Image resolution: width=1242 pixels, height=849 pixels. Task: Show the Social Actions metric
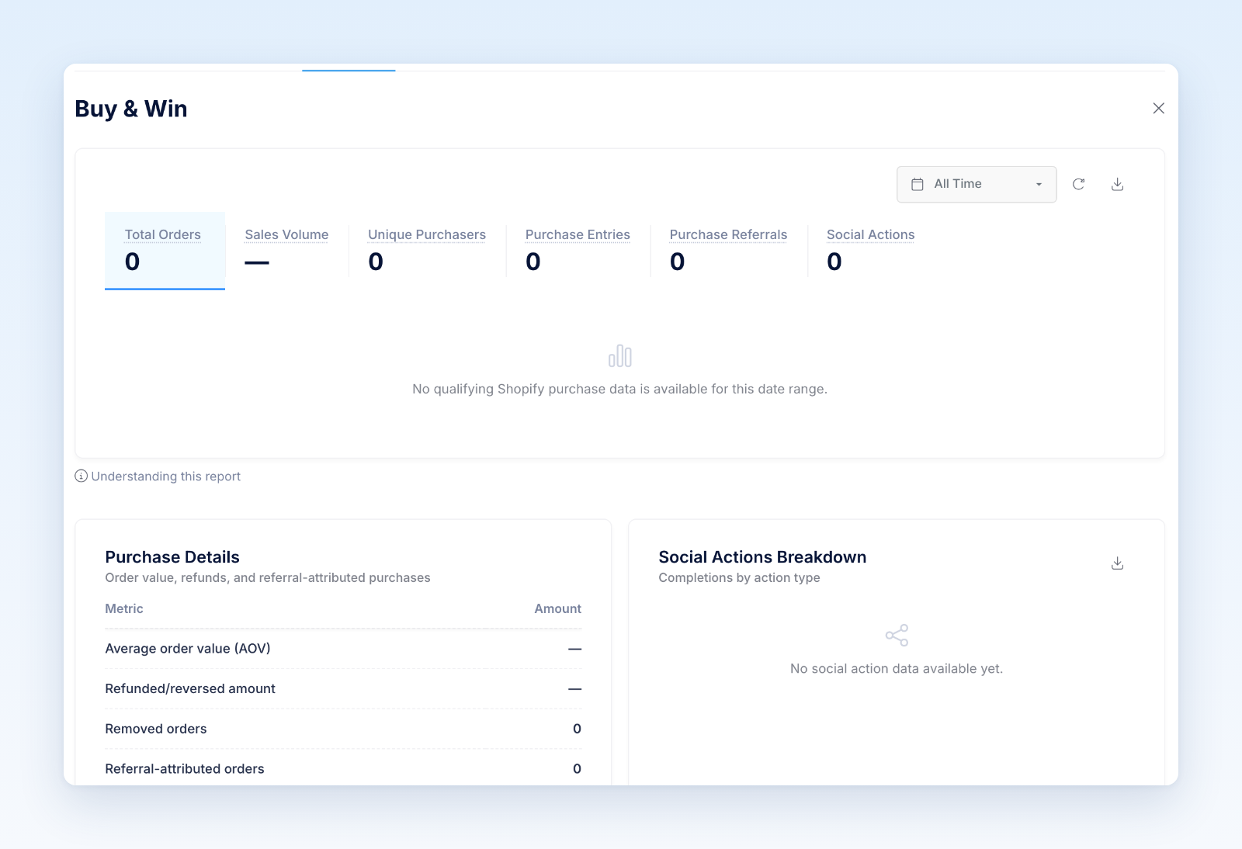point(870,251)
